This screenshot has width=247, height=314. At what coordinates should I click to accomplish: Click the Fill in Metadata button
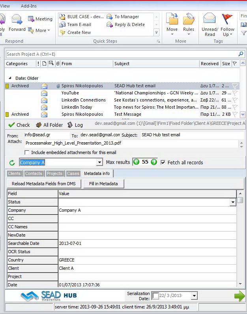click(x=103, y=184)
